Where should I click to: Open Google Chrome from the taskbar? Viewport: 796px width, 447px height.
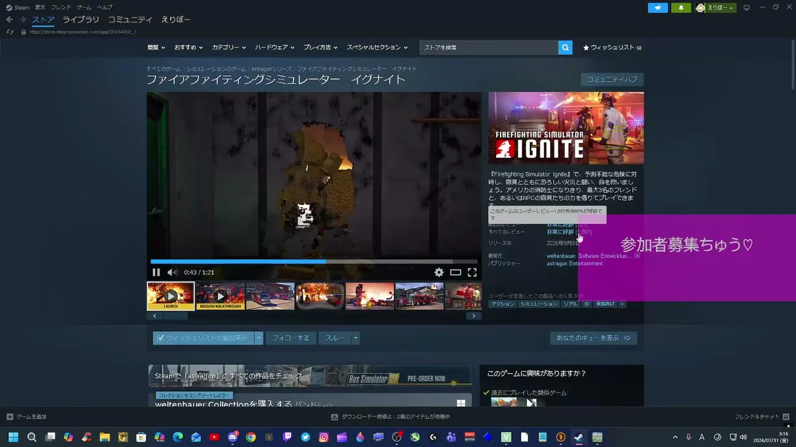tap(251, 437)
